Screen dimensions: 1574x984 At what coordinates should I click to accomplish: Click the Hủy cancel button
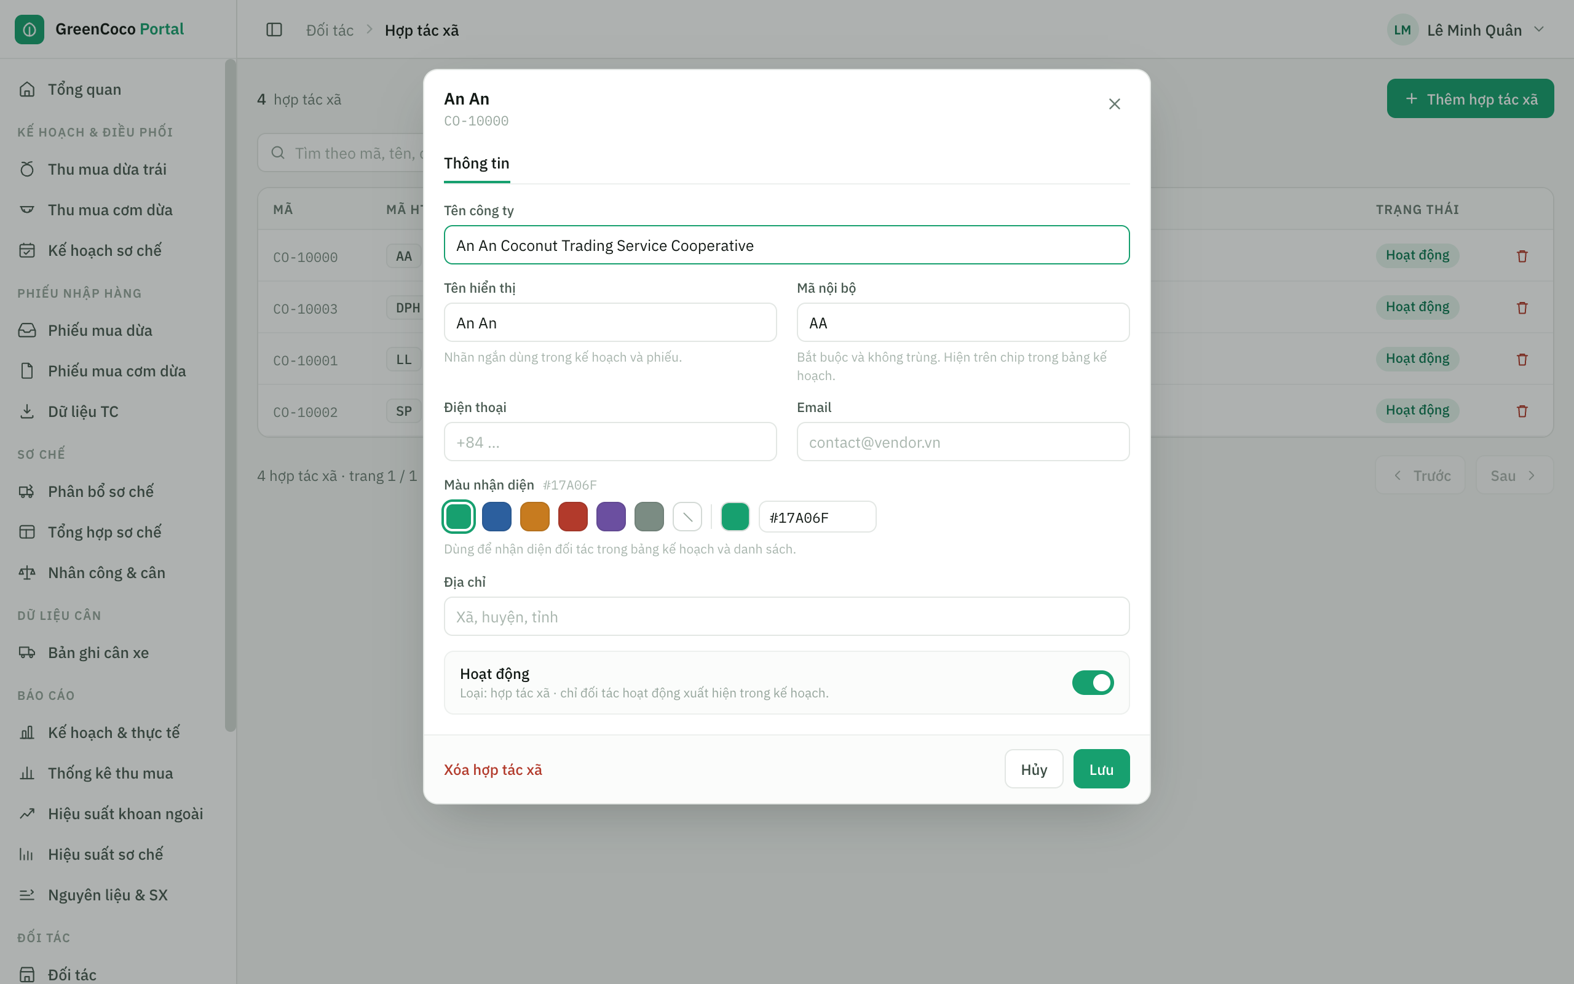click(1034, 769)
